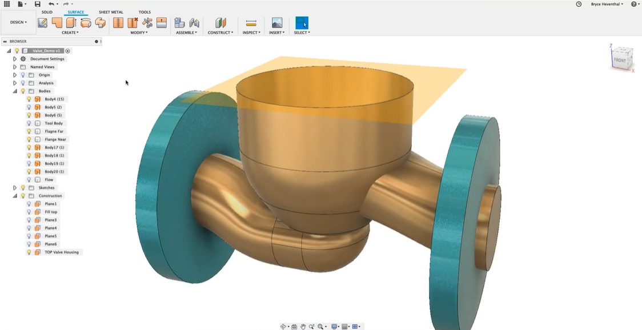
Task: Activate the Pan hand tool
Action: click(303, 327)
